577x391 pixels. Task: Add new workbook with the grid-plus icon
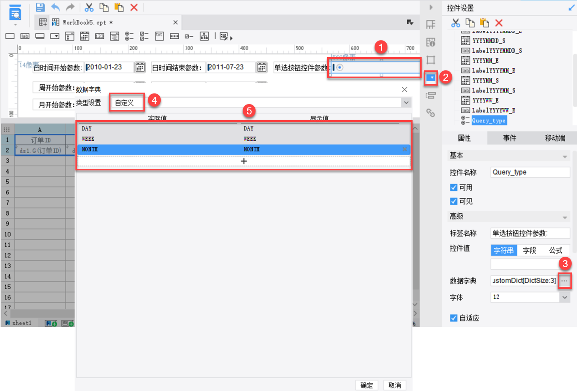coord(43,22)
